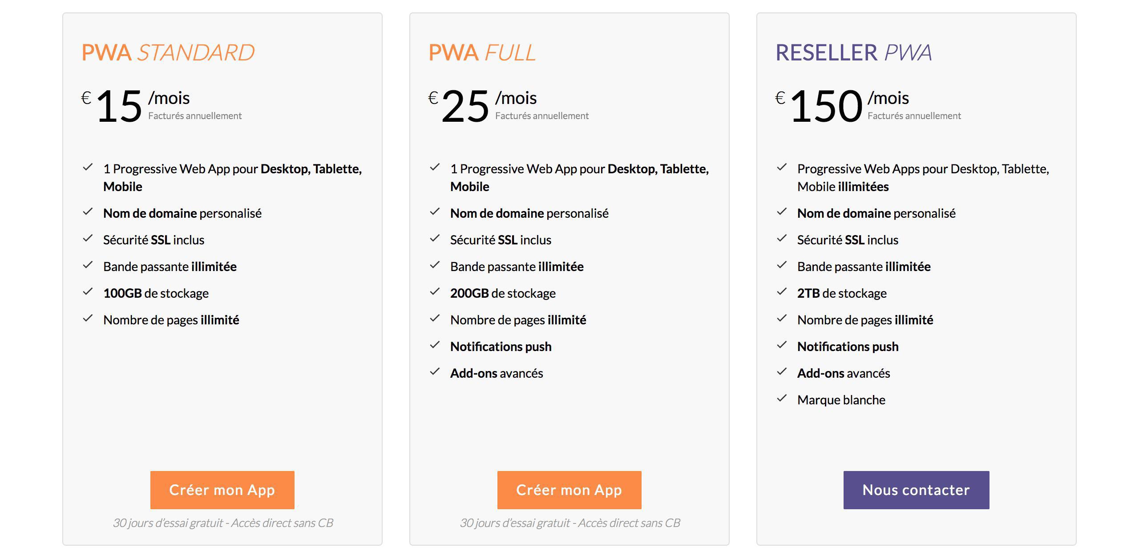Click checkmark next to 'Marque blanche'
The height and width of the screenshot is (551, 1139).
[782, 399]
